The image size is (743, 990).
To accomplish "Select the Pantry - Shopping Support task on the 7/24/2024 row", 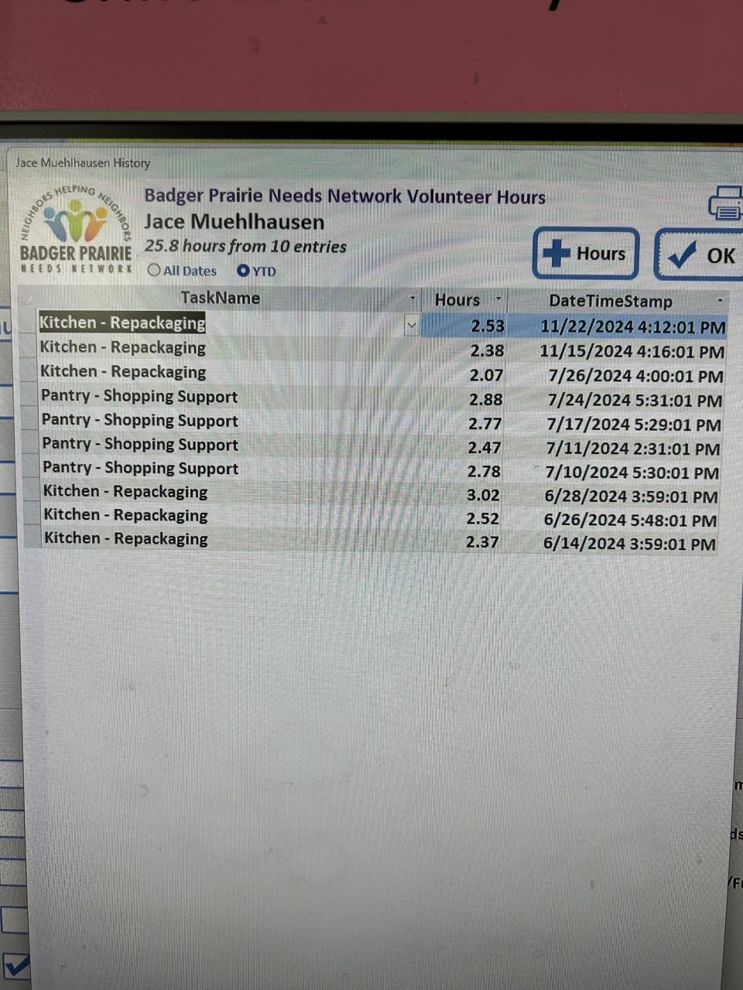I will tap(139, 396).
